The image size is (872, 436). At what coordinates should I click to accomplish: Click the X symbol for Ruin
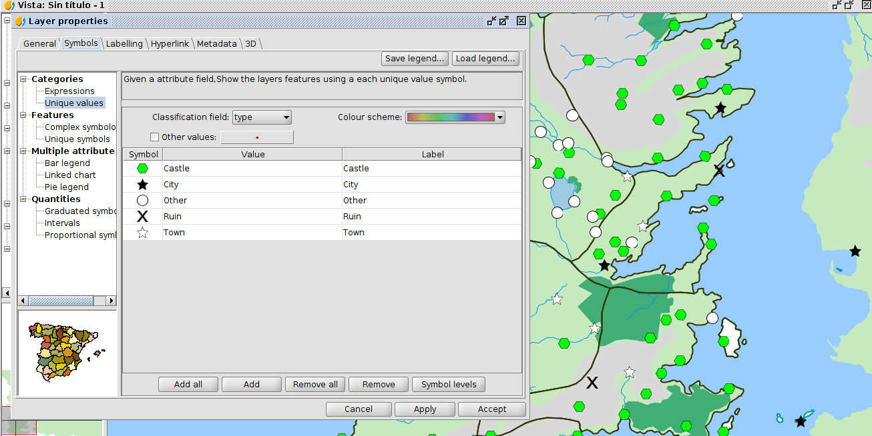point(142,217)
